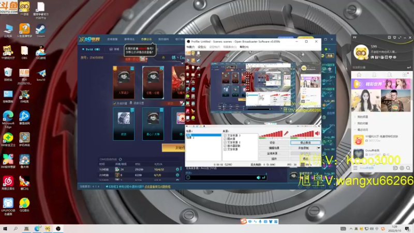Click the OBS microphone mute icon
414x233 pixels.
[x=286, y=133]
